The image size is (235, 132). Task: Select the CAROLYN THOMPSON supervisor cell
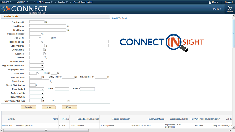click(x=141, y=126)
